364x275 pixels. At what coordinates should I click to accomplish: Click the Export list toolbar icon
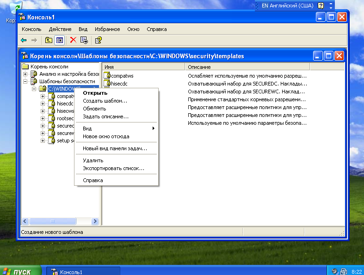click(84, 40)
